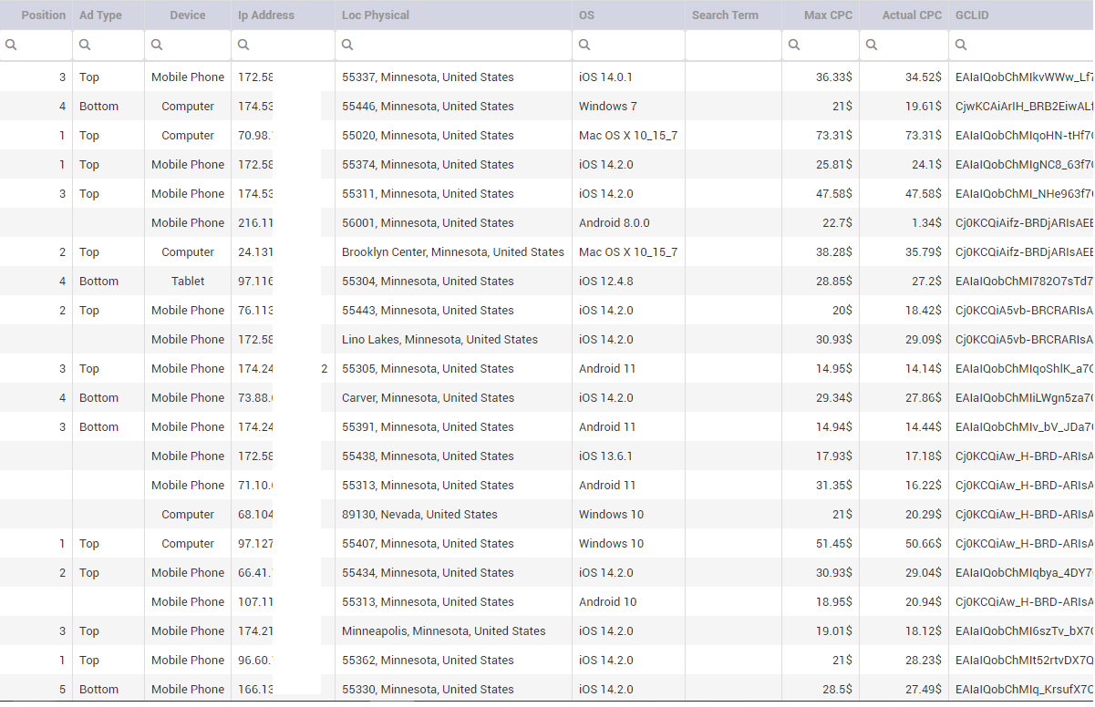Click the Tablet device cell
The width and height of the screenshot is (1095, 707).
tap(188, 282)
